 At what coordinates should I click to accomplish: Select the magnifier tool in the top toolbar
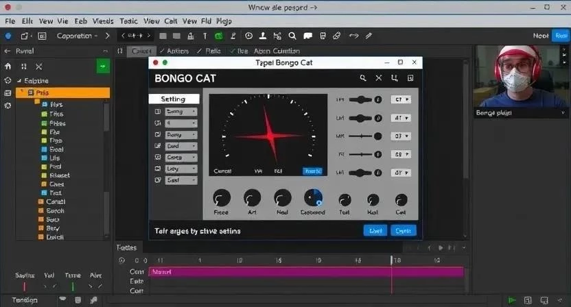coord(292,36)
